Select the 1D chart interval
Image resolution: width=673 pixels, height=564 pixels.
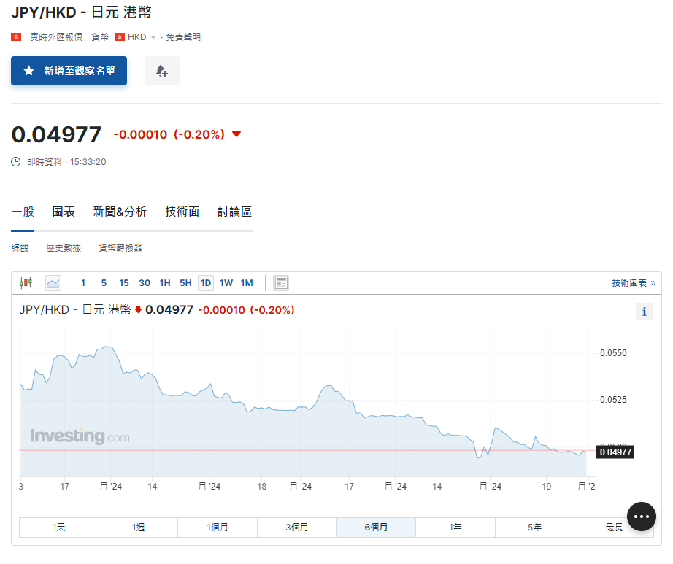tap(206, 283)
